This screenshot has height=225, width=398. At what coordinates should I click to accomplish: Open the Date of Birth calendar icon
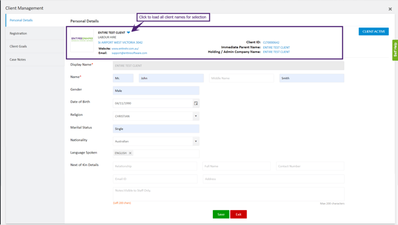196,103
